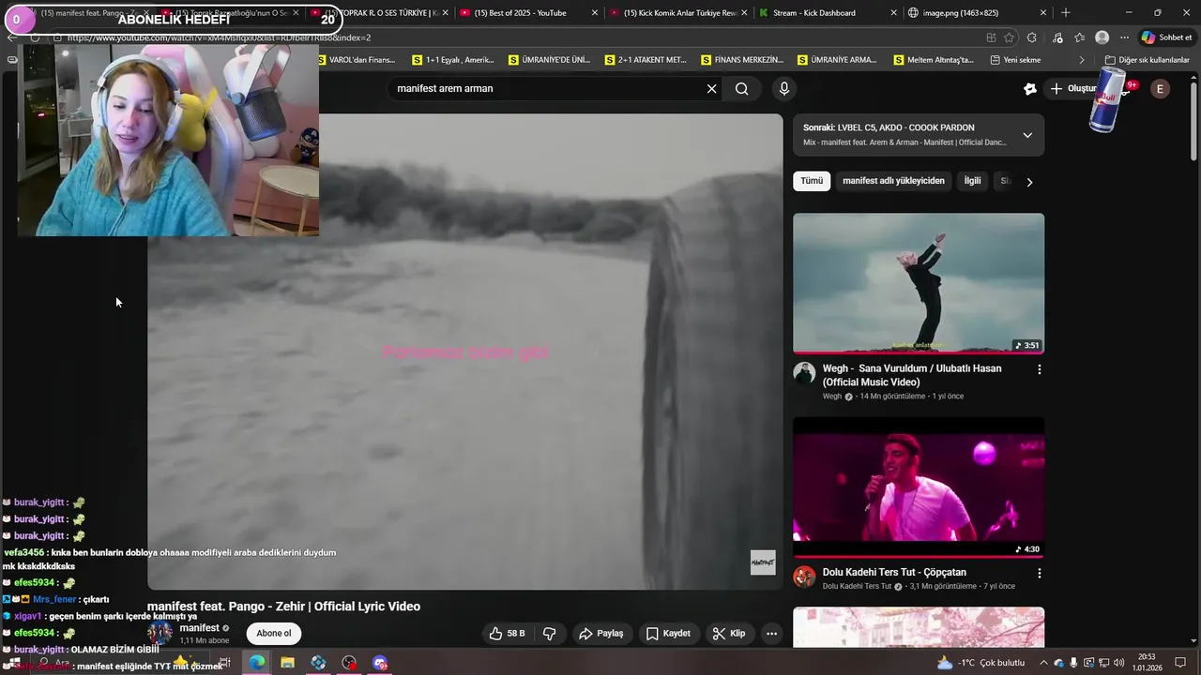Dislike the video with the thumbs-down button
1201x675 pixels.
pos(550,634)
